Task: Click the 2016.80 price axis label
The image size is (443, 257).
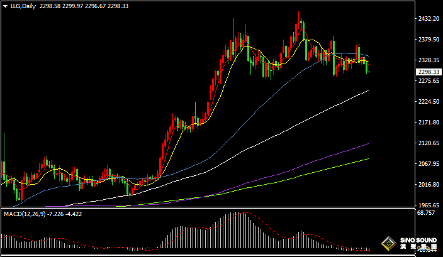Action: pyautogui.click(x=427, y=185)
